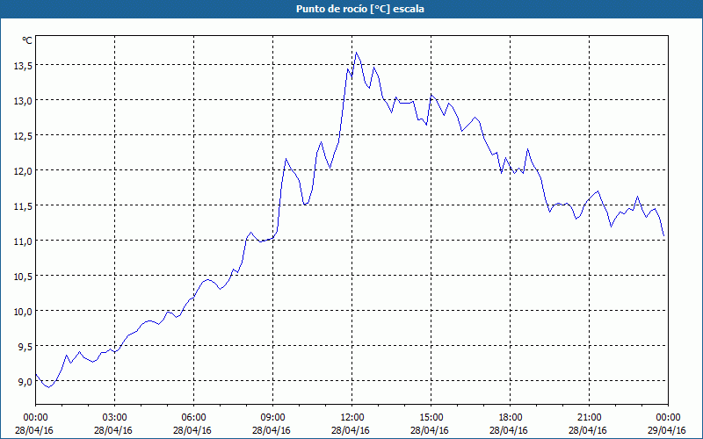Click the 15:00 time label

pos(431,418)
